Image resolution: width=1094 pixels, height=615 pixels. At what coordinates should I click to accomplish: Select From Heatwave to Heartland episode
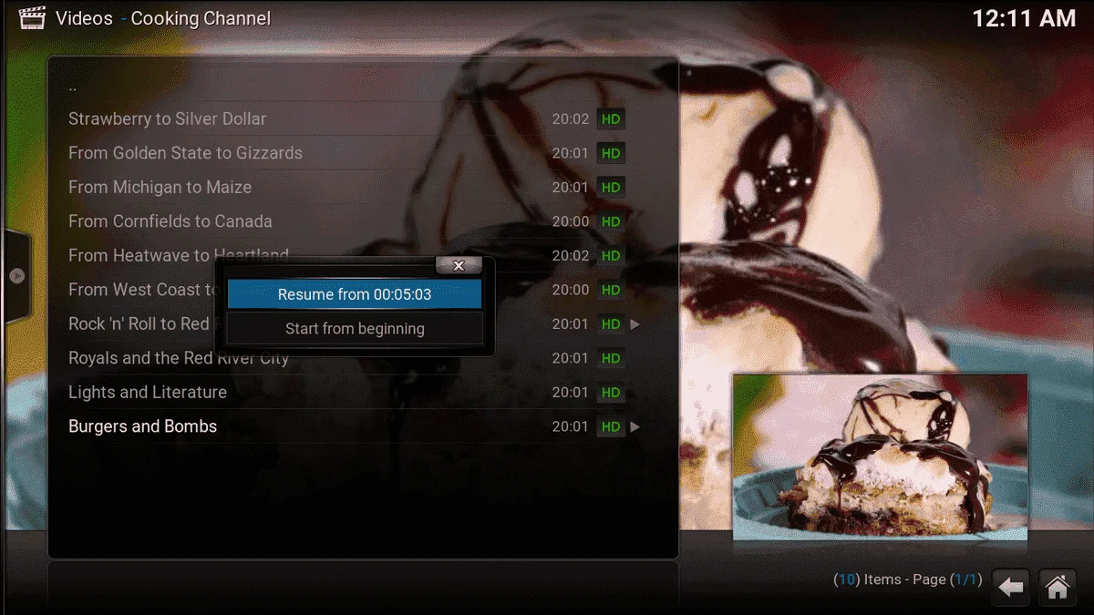tap(363, 255)
